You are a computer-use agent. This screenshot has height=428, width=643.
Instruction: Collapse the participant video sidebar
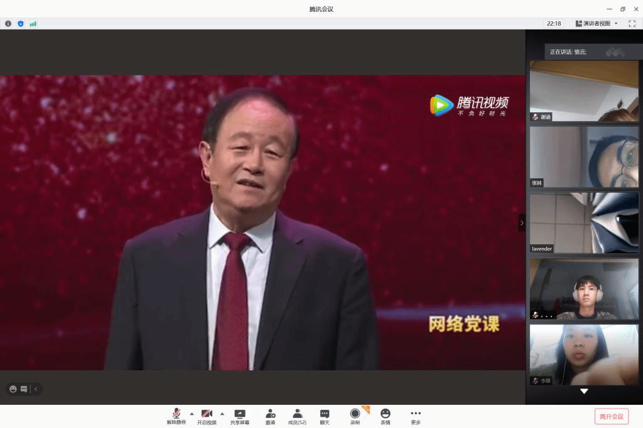pyautogui.click(x=521, y=223)
